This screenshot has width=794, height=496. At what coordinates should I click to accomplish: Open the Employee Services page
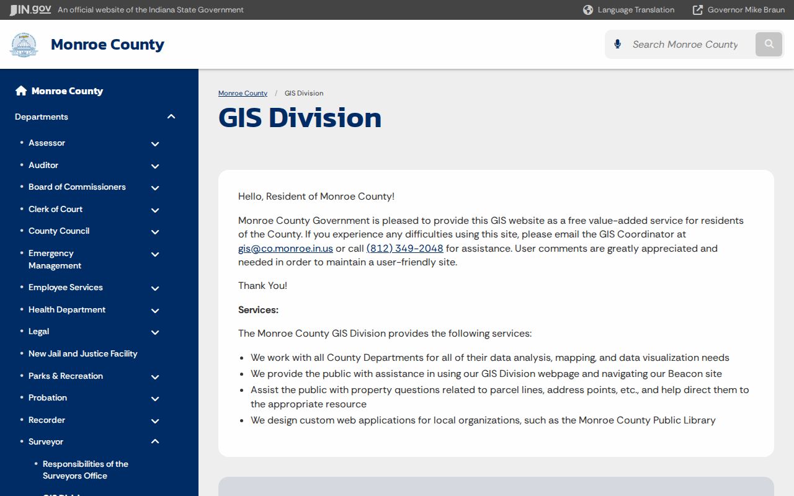pyautogui.click(x=66, y=287)
